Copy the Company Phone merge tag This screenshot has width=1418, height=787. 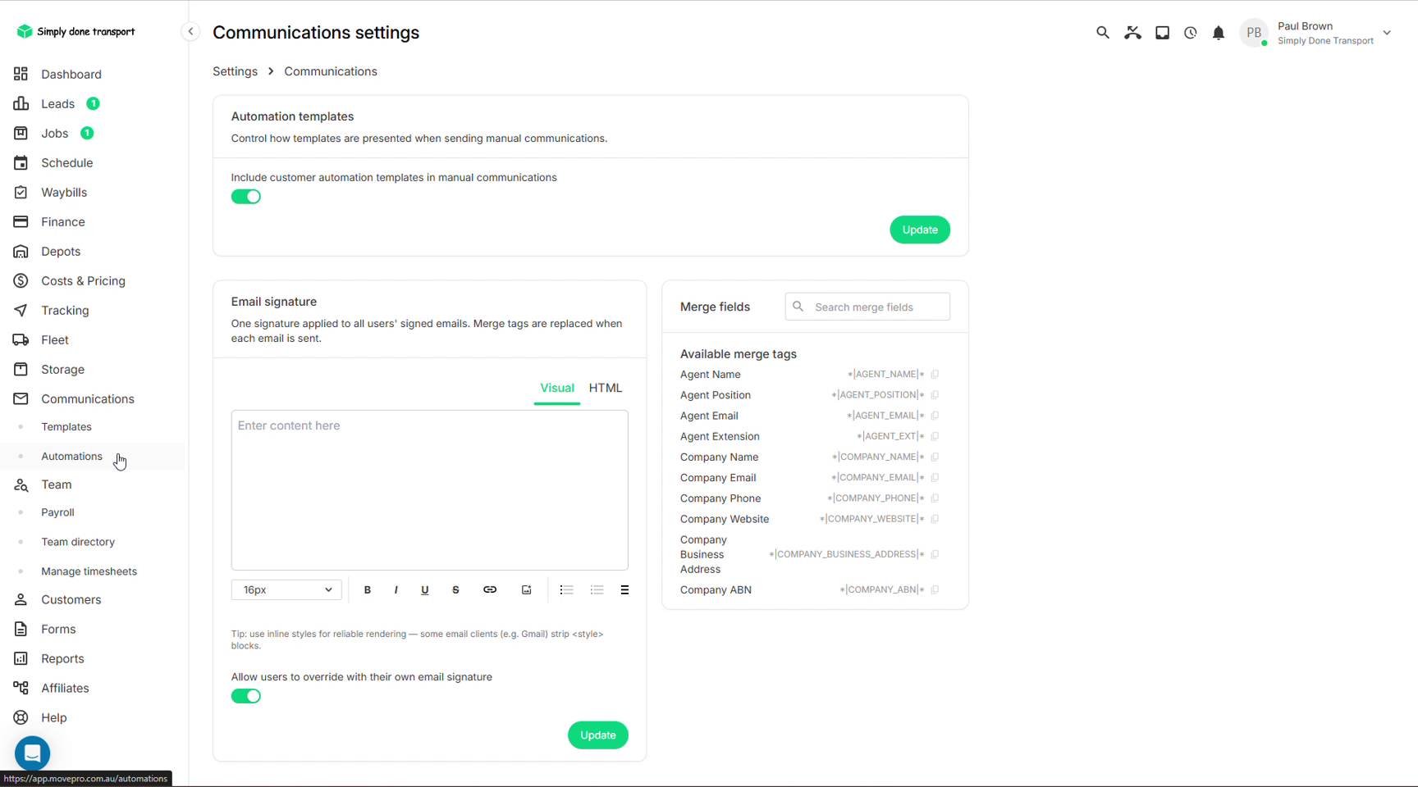click(935, 498)
